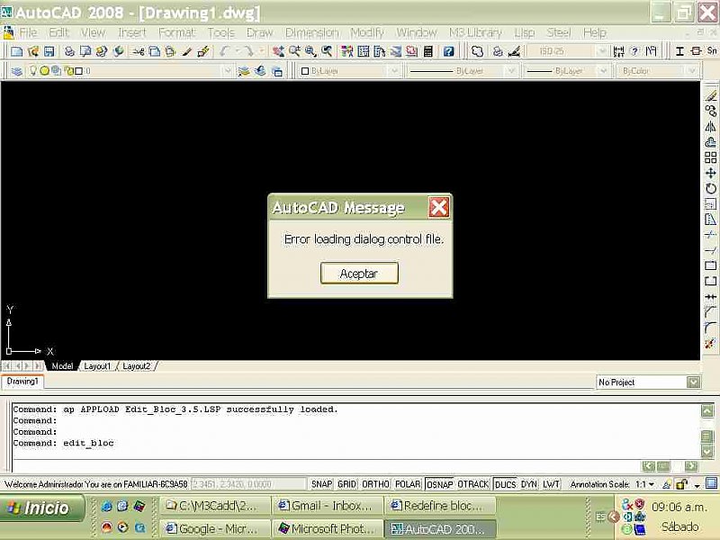Close the AutoCAD Message dialog

438,208
